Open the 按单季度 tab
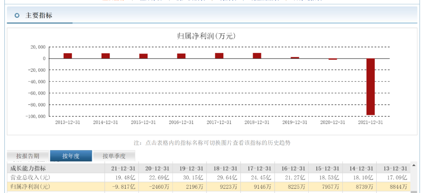This screenshot has height=193, width=423. click(114, 156)
